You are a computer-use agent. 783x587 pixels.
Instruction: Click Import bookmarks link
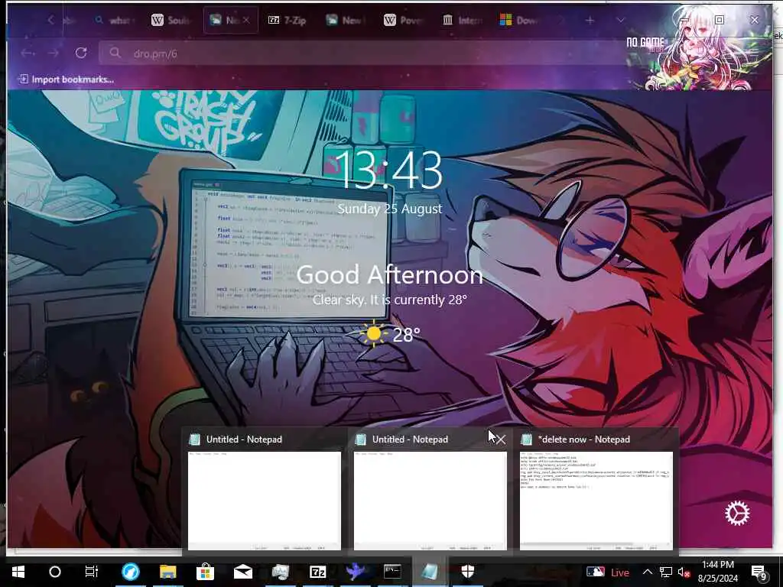click(x=67, y=79)
